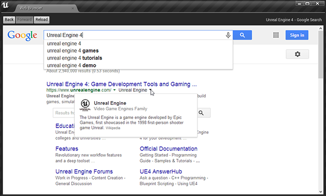Viewport: 326px width, 196px height.
Task: Click the 'Unreal Engine' label beside the URL
Action: (132, 90)
